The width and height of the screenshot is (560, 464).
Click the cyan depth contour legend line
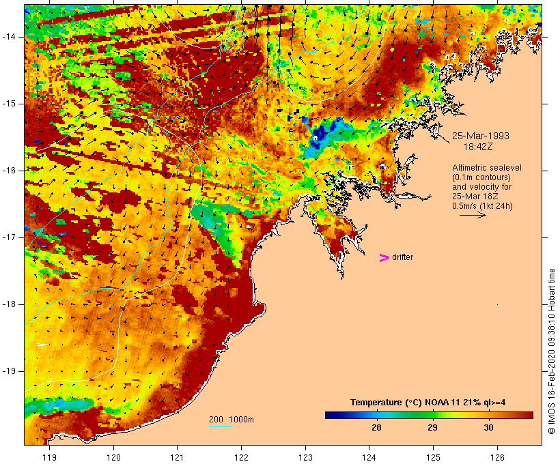221,426
